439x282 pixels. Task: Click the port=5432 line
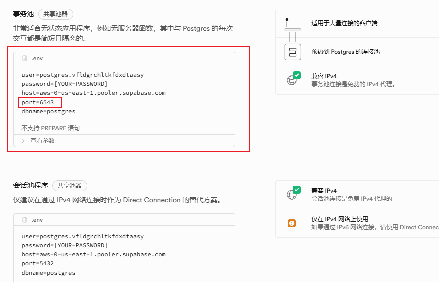[38, 263]
